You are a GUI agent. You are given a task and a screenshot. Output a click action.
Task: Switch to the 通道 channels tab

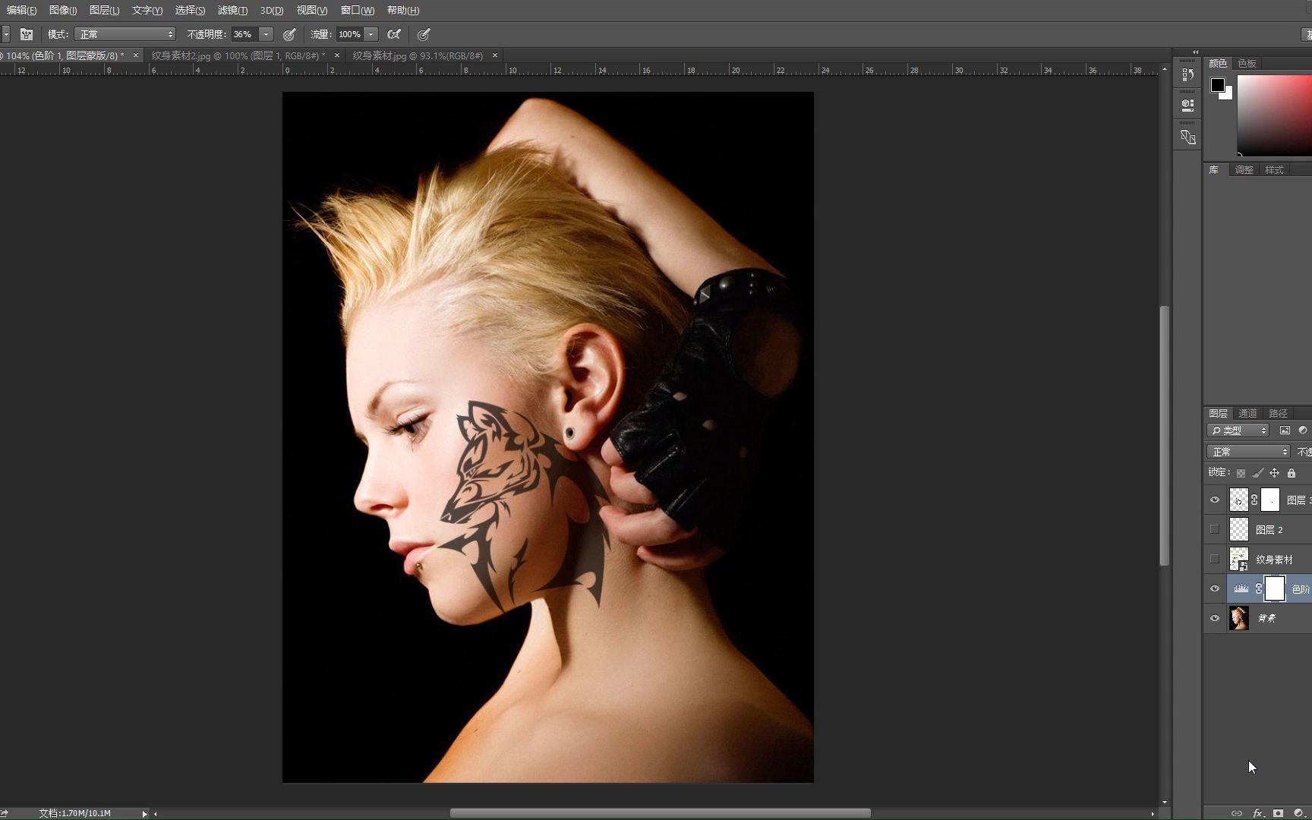[1247, 413]
